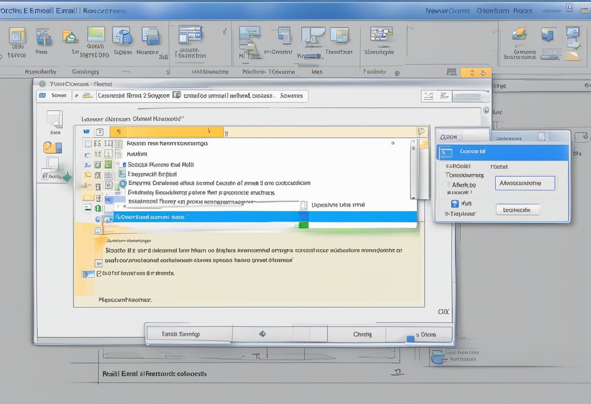The width and height of the screenshot is (591, 404).
Task: Click the first ribbon icon with yellow document
Action: coord(17,36)
